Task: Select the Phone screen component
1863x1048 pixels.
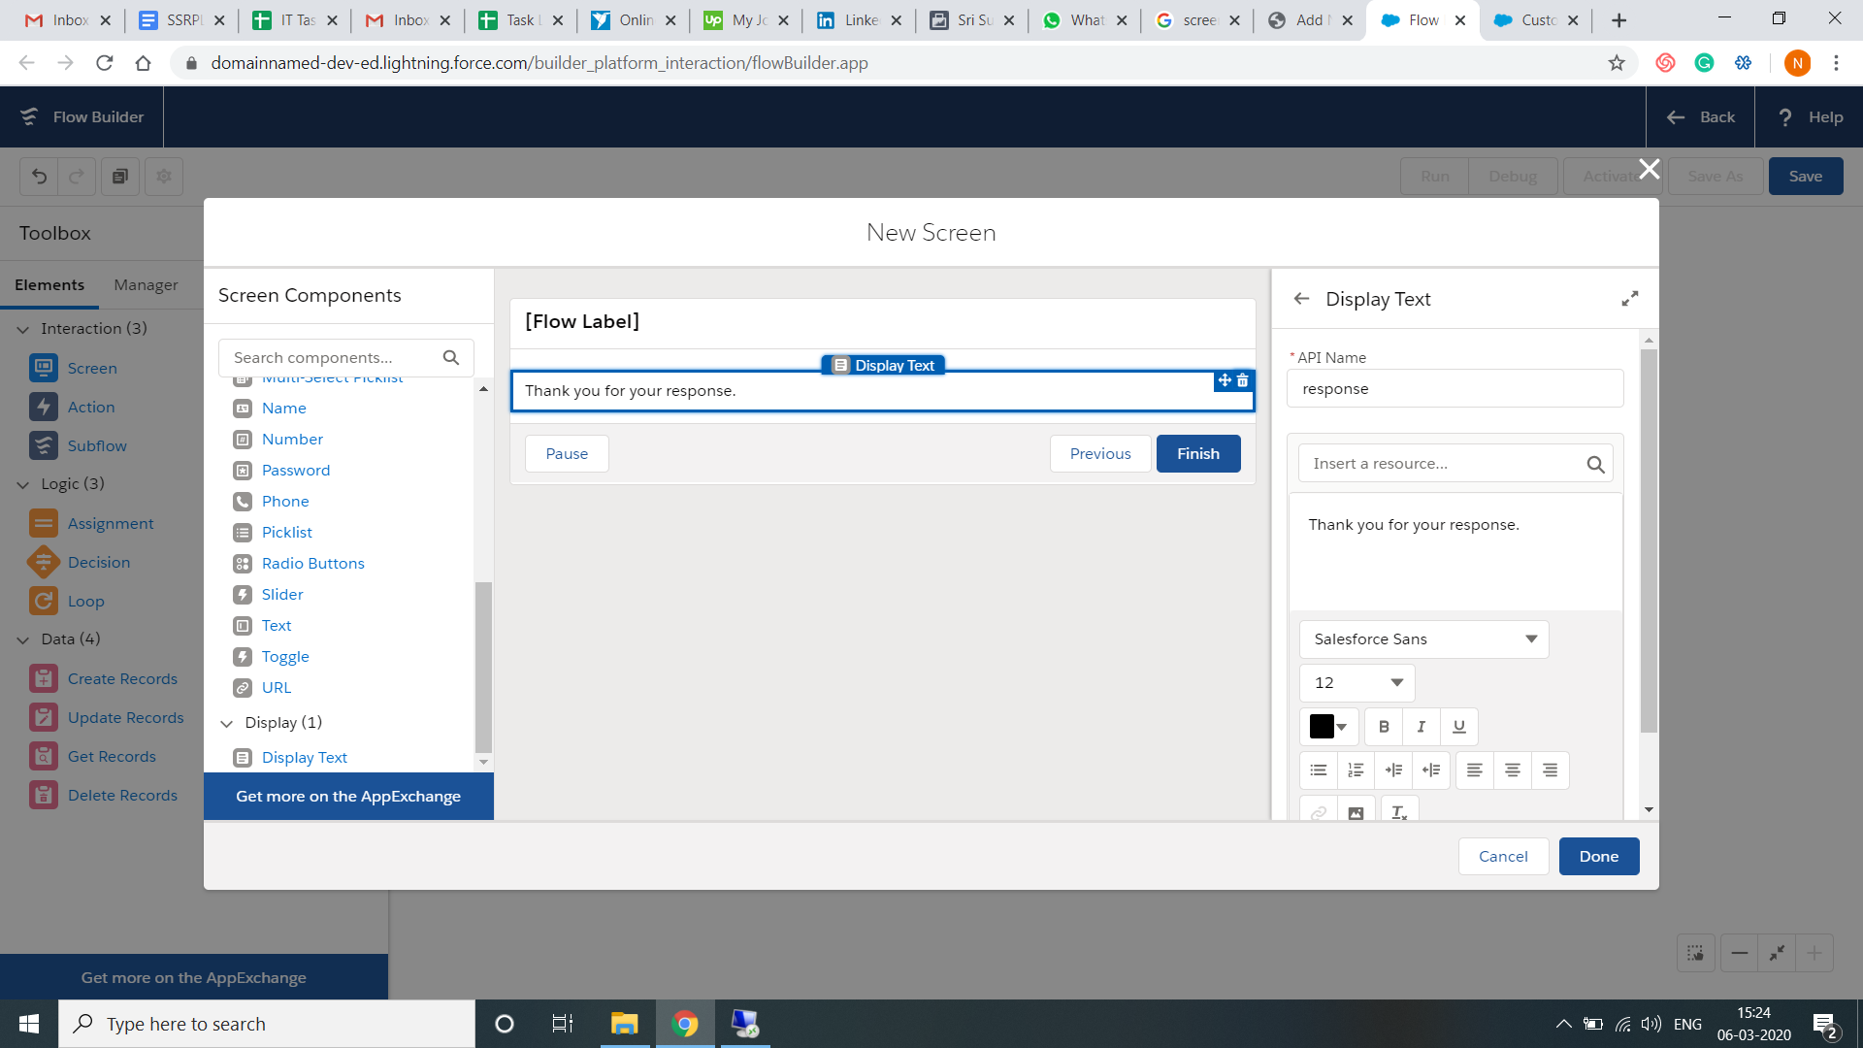Action: click(285, 501)
